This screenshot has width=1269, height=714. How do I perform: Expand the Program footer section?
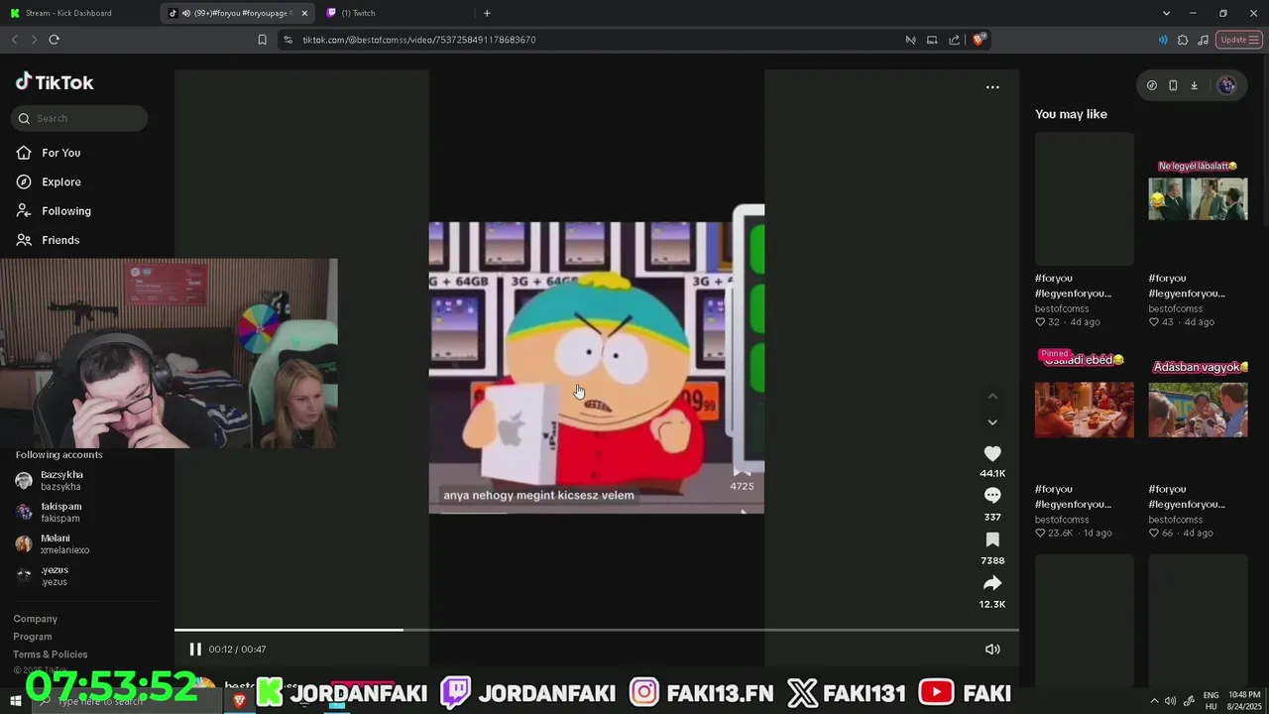[x=33, y=637]
